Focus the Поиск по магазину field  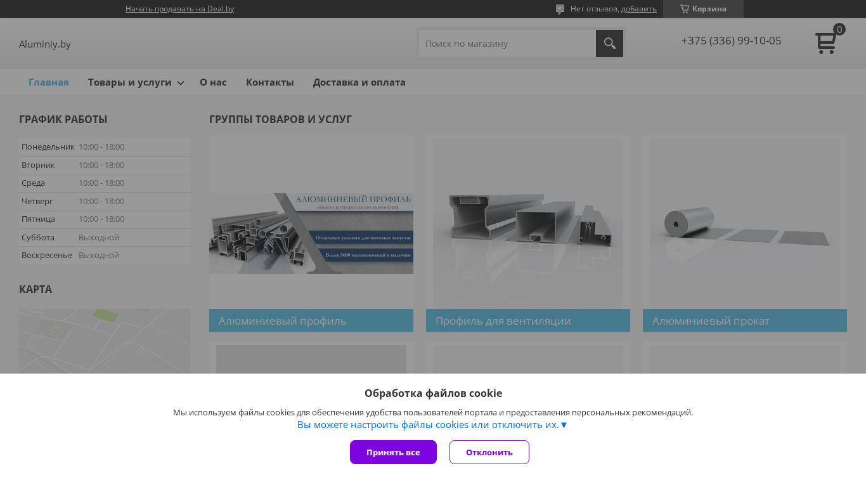pos(507,43)
